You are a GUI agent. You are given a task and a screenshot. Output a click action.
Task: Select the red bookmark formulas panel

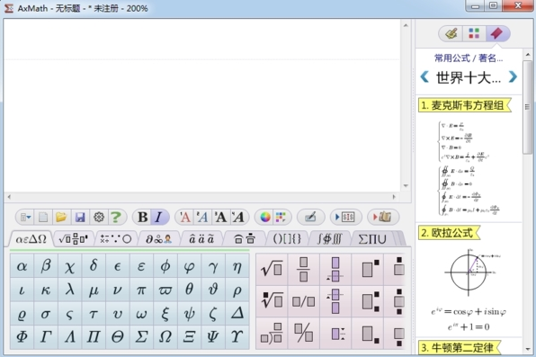(x=497, y=33)
